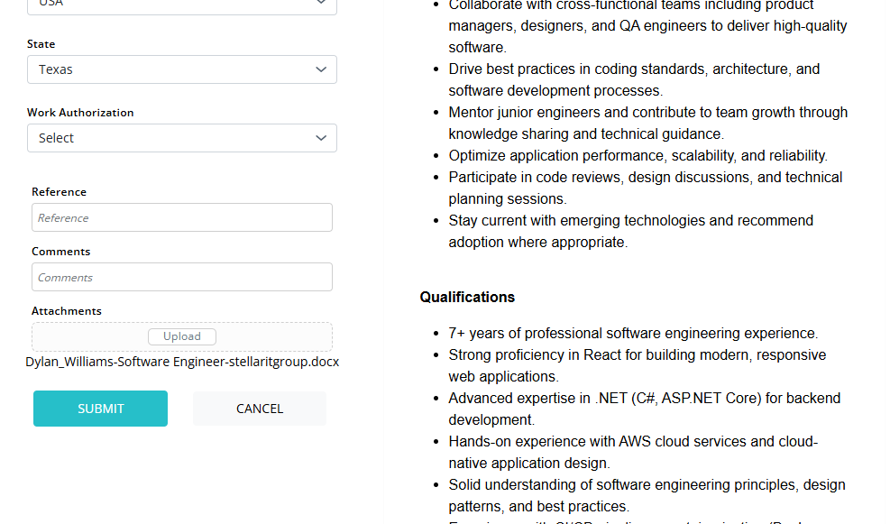Click the chevron arrow in the State field

pos(321,69)
